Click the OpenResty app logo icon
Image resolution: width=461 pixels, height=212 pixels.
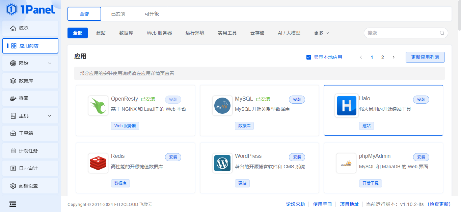[98, 106]
